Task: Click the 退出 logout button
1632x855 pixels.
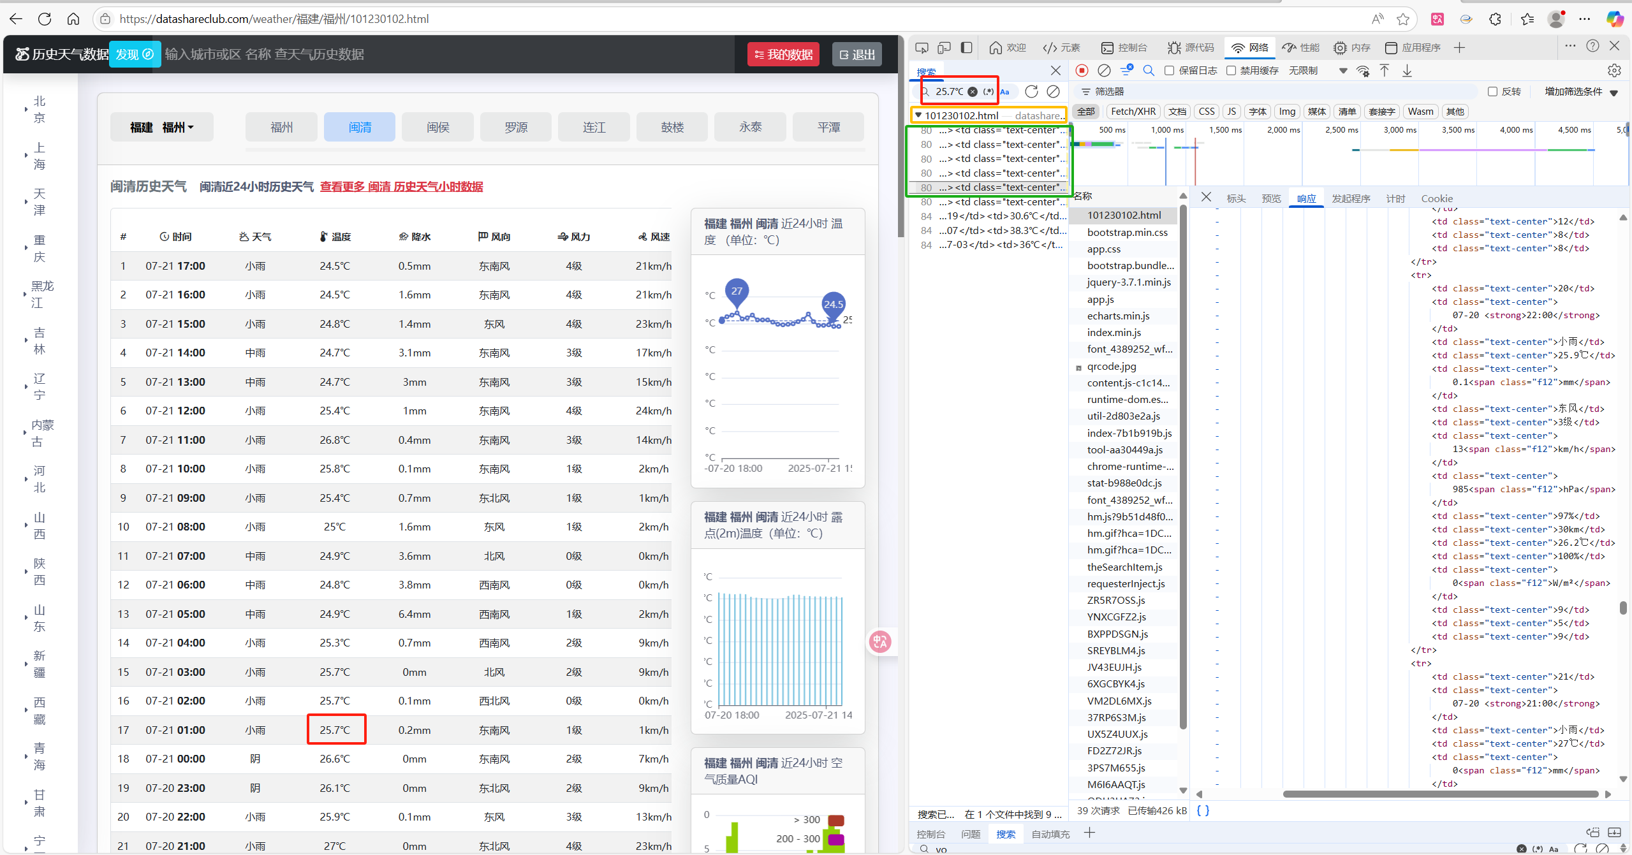Action: pos(857,54)
